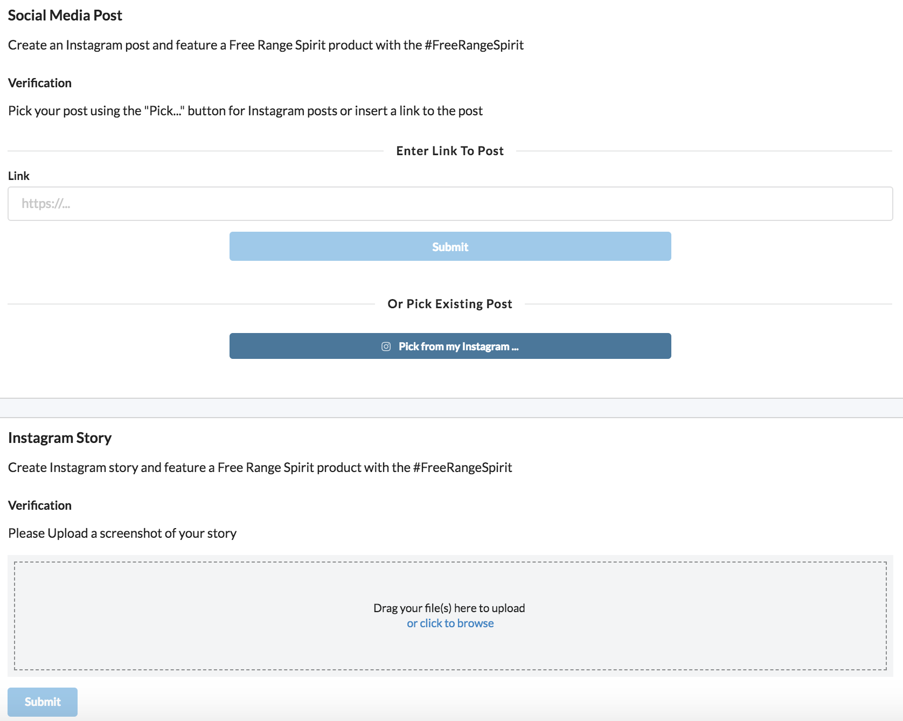This screenshot has height=721, width=903.
Task: Submit the Instagram Story screenshot
Action: (43, 702)
